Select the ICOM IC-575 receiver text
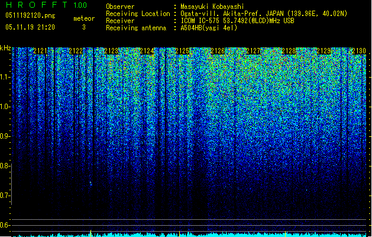The image size is (372, 237). click(238, 21)
